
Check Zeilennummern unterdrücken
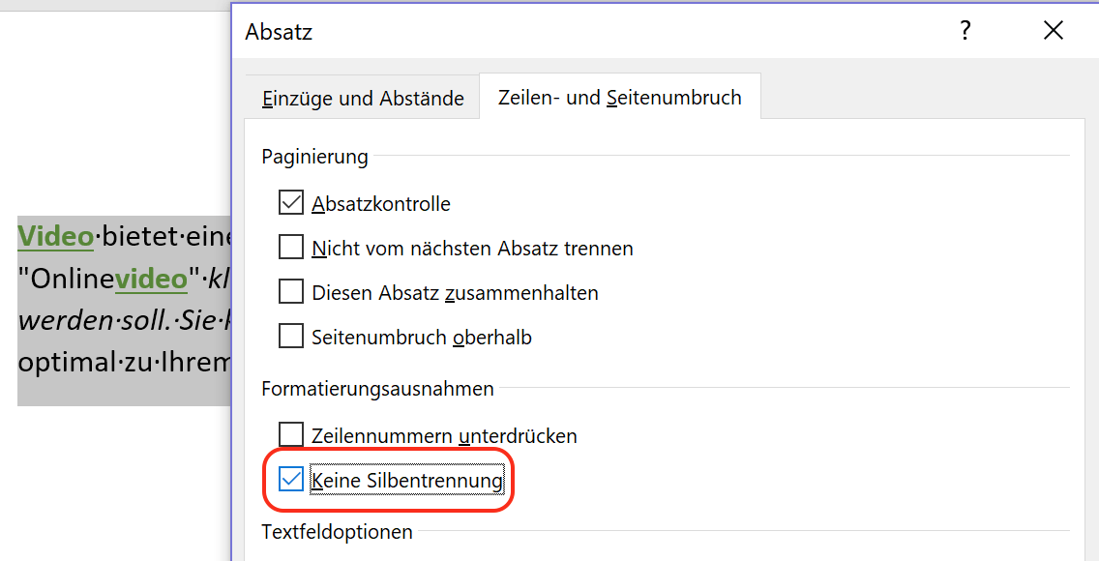[291, 435]
